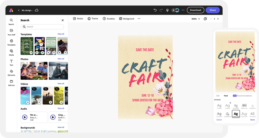Viewport: 259px width, 138px height.
Task: View all Videos
Action: pyautogui.click(x=61, y=84)
